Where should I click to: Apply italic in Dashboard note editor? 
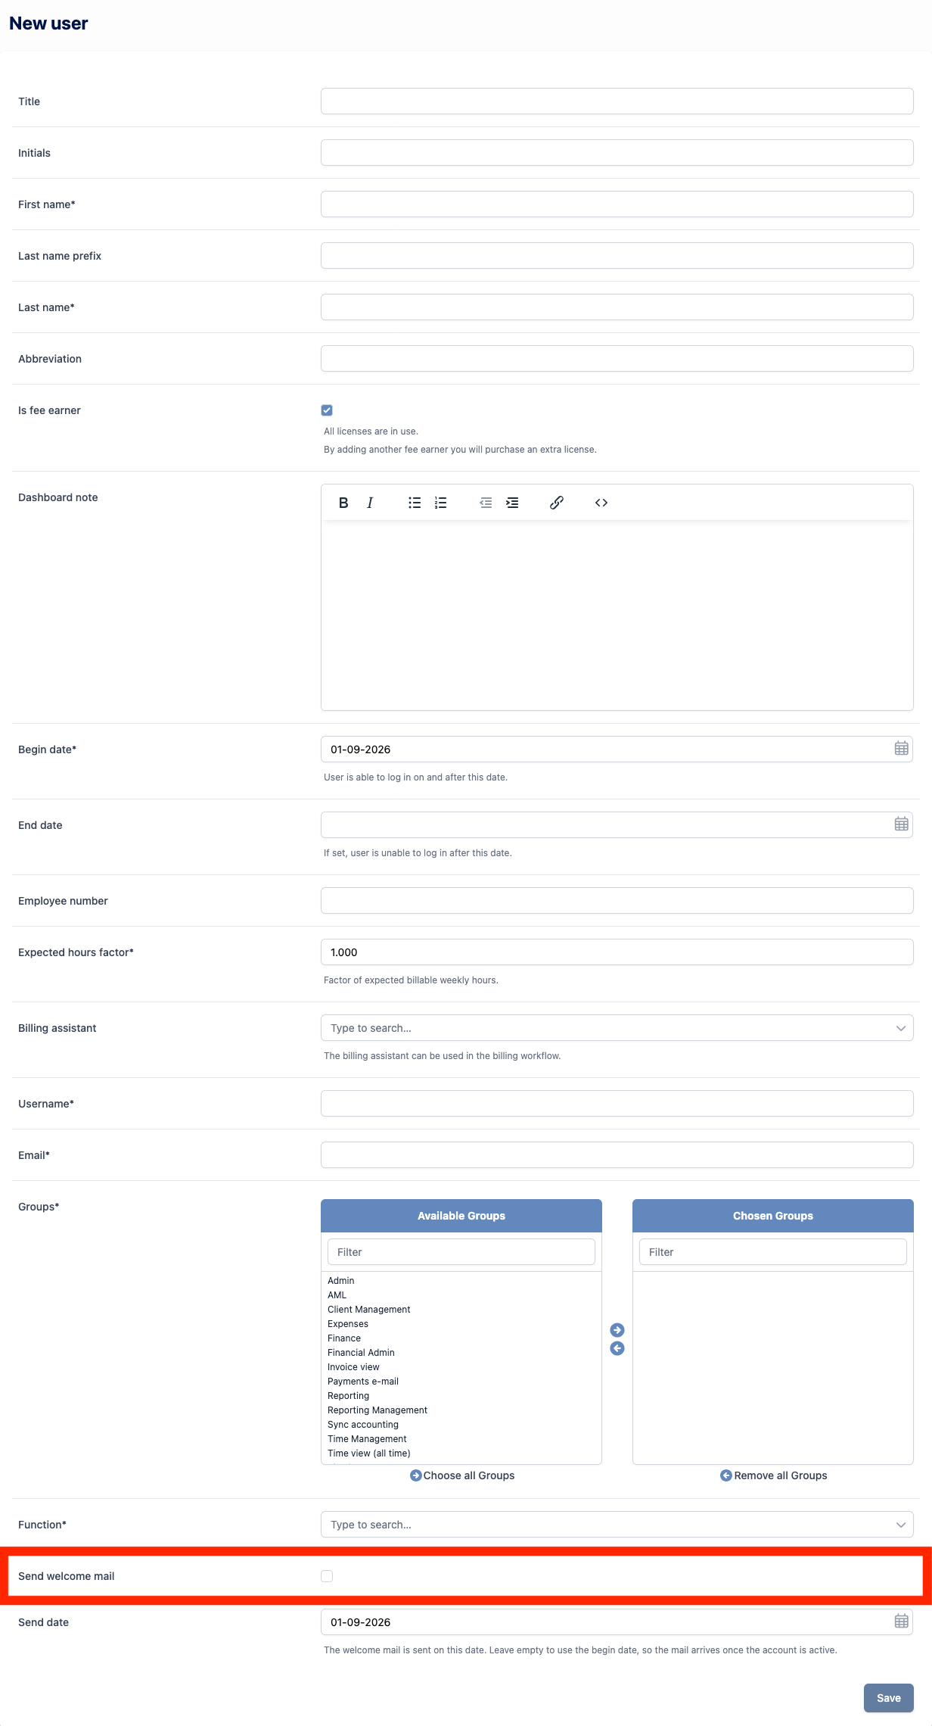pyautogui.click(x=370, y=503)
